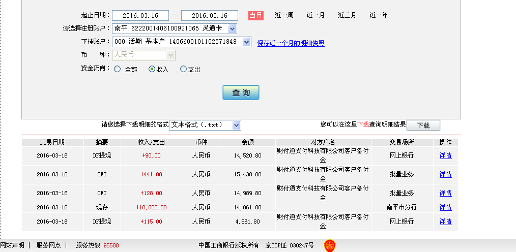Select the 支出 radio button

tap(184, 69)
